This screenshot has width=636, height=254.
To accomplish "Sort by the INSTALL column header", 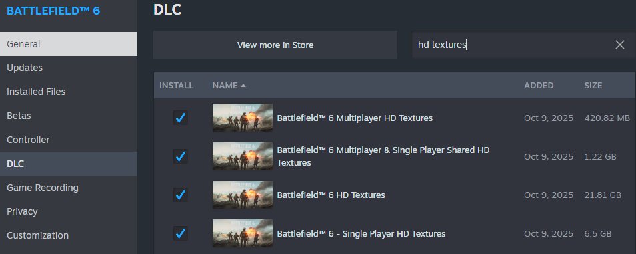I will (177, 86).
